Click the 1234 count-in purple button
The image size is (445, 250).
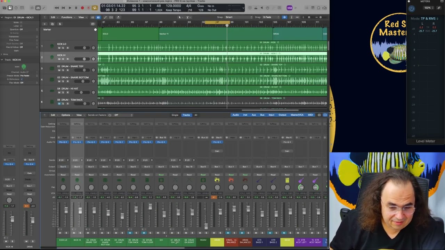pos(289,8)
